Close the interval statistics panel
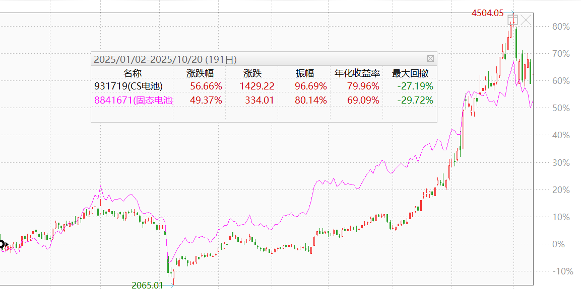581x289 pixels. coord(430,59)
